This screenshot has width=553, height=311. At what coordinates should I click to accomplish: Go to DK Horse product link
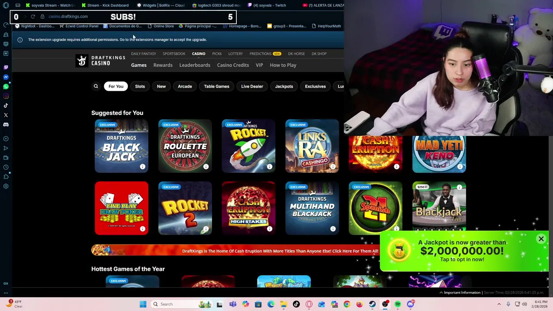point(296,54)
